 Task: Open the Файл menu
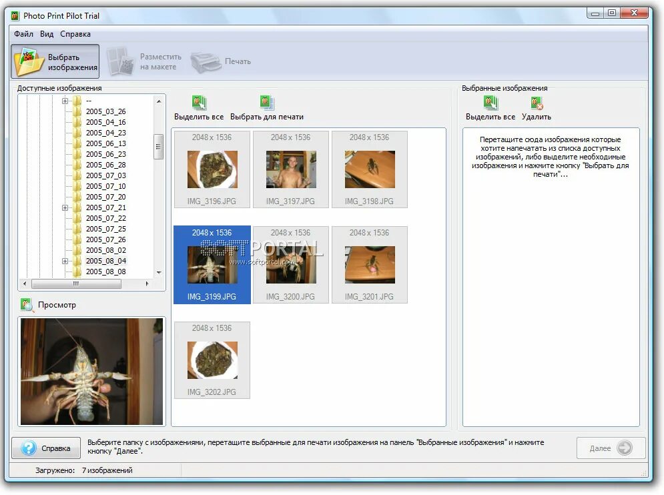pos(23,34)
